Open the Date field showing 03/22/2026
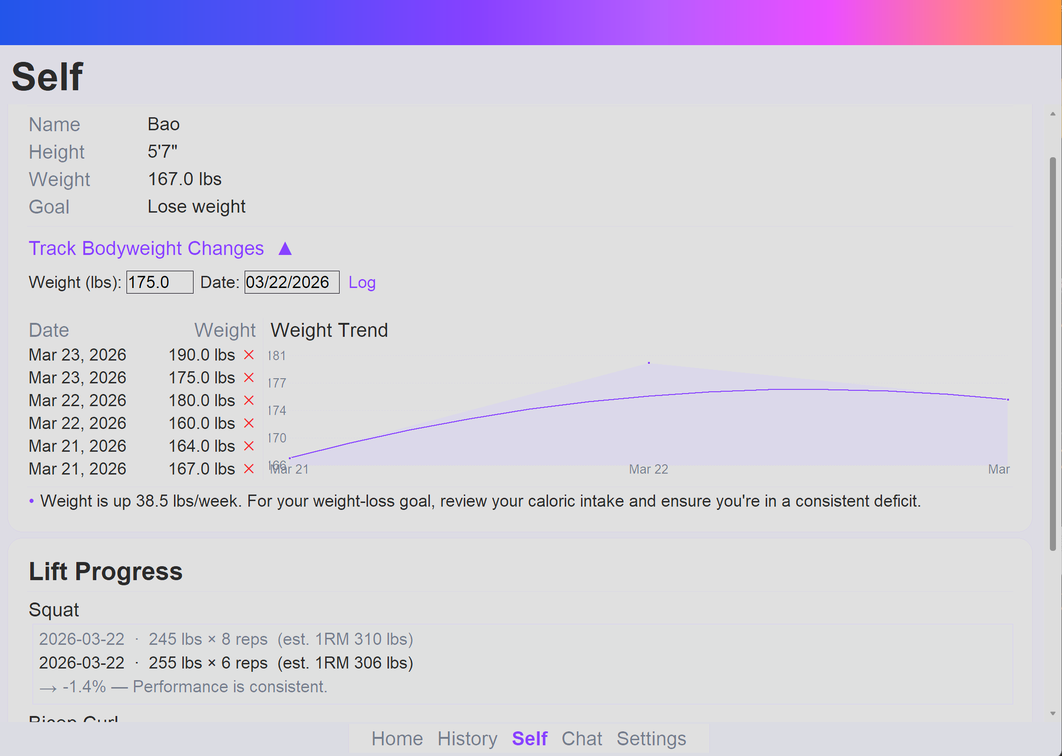 click(292, 282)
